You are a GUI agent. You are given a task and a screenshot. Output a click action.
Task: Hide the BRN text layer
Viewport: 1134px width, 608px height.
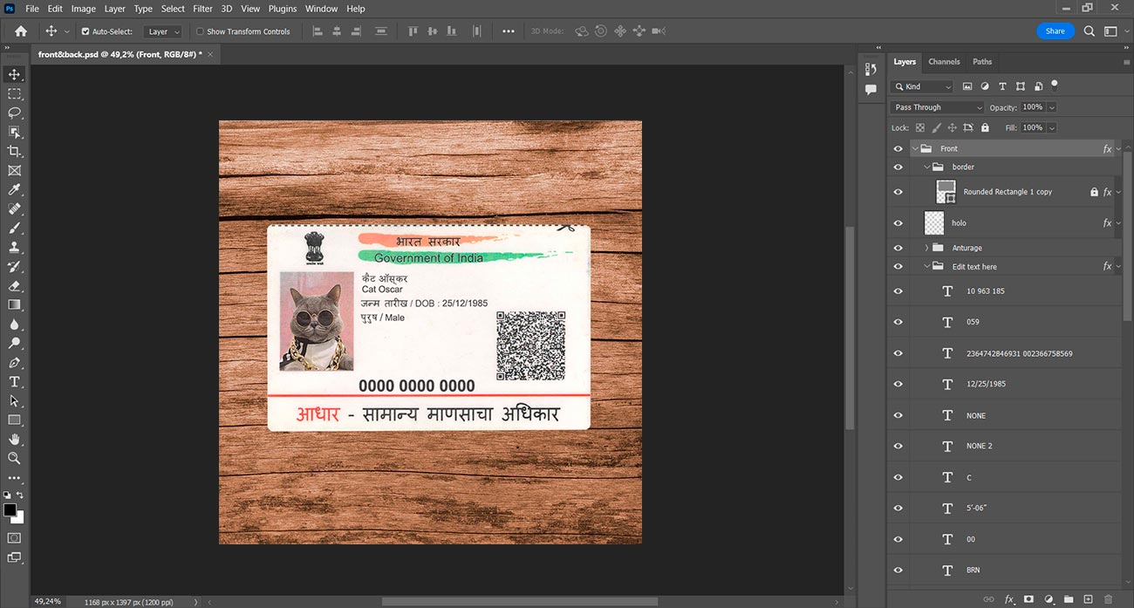898,570
